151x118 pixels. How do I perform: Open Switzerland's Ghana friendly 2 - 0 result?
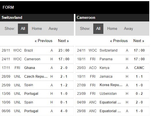tap(37, 68)
